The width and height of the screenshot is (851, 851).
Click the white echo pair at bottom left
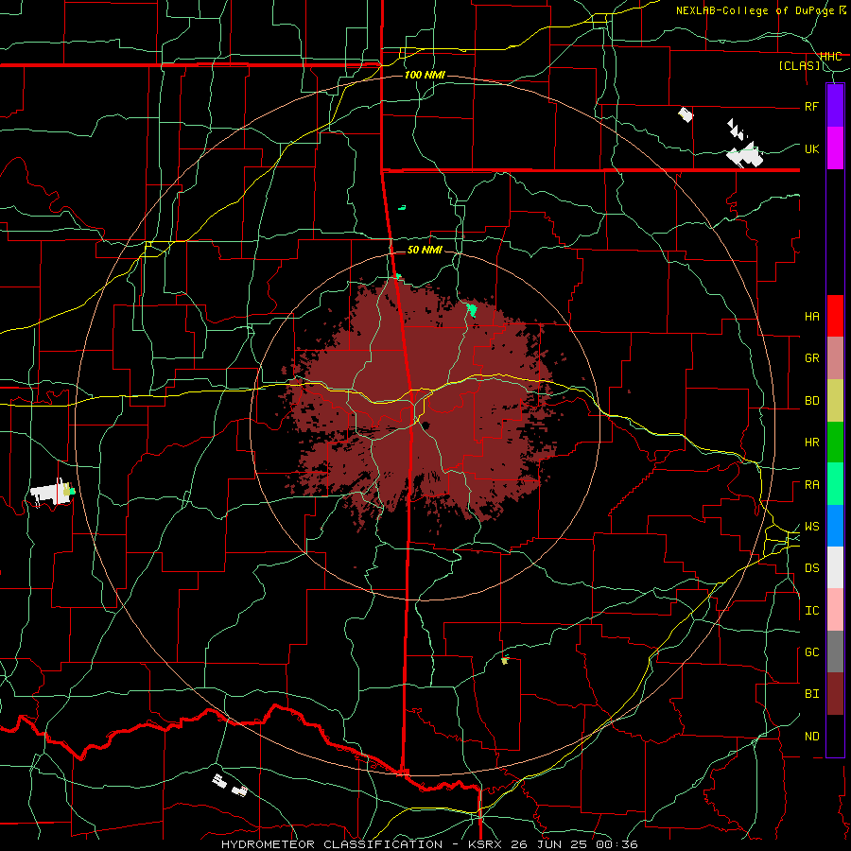pos(230,786)
